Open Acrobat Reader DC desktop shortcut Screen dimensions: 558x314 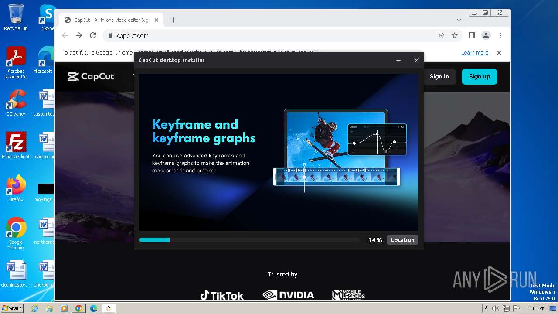point(16,63)
